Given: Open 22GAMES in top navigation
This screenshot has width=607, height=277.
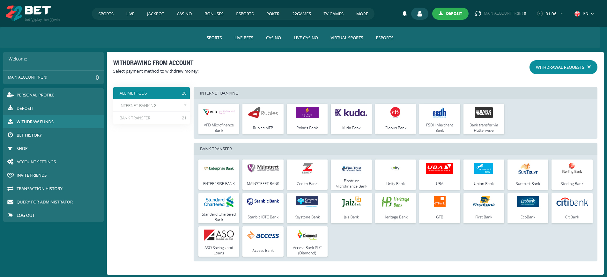Looking at the screenshot, I should click(x=301, y=14).
